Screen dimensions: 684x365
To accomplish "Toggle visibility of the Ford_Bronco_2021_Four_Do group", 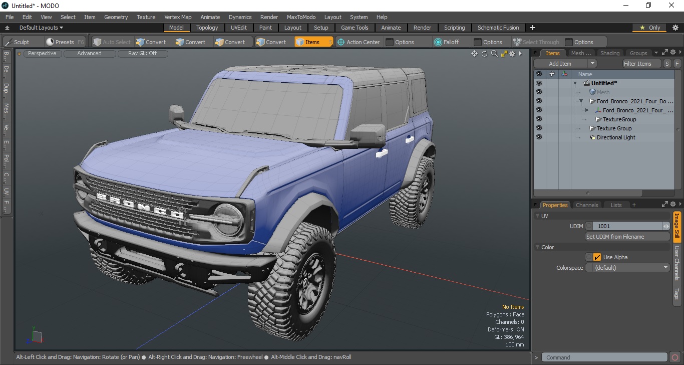I will 539,101.
